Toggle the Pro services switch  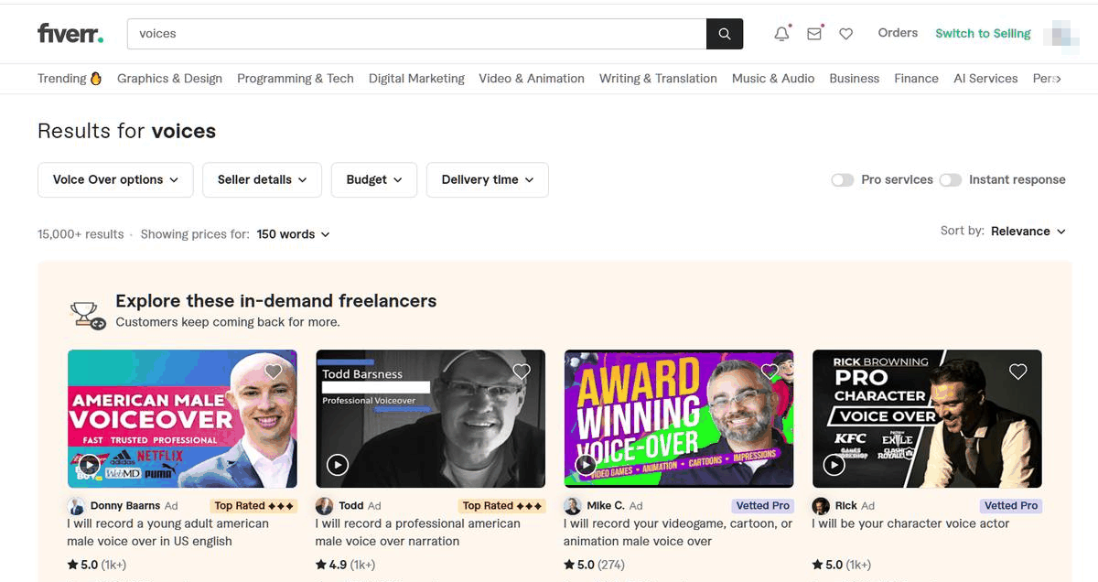[842, 180]
